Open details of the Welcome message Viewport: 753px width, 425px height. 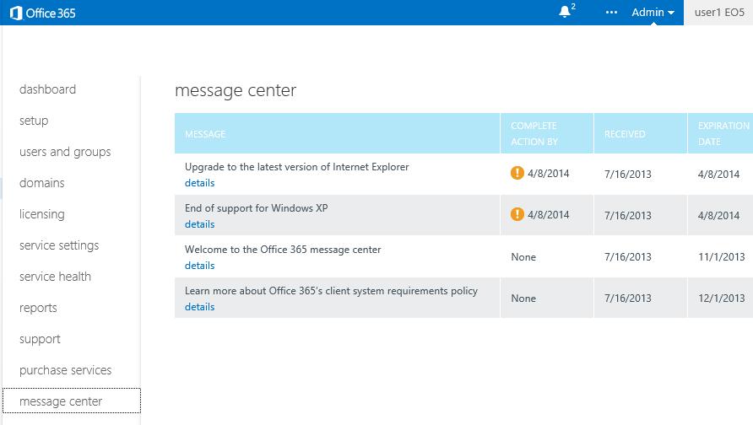[x=200, y=266]
